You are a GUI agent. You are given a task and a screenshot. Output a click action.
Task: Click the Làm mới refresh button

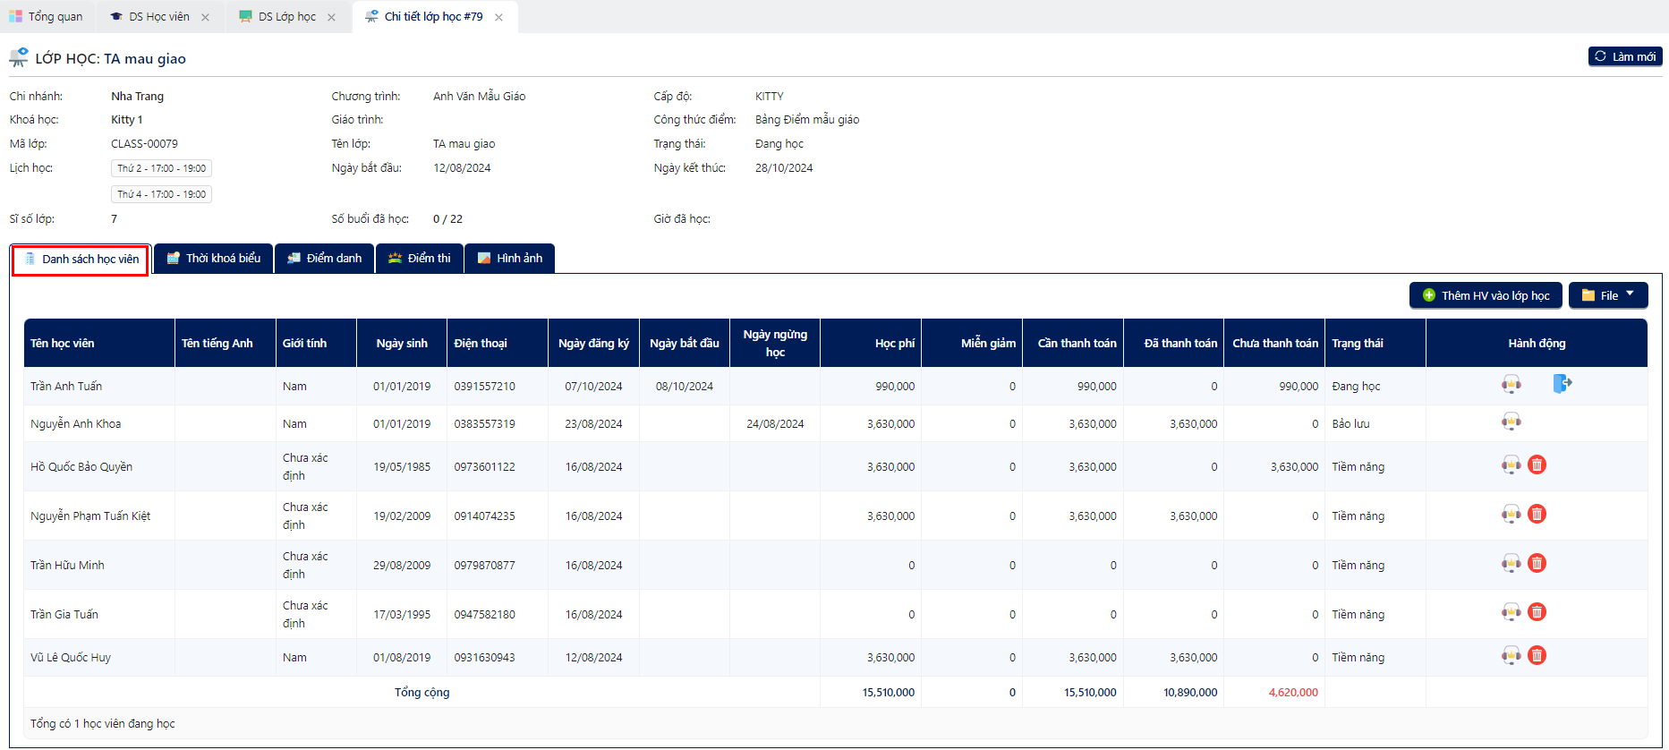pyautogui.click(x=1625, y=56)
